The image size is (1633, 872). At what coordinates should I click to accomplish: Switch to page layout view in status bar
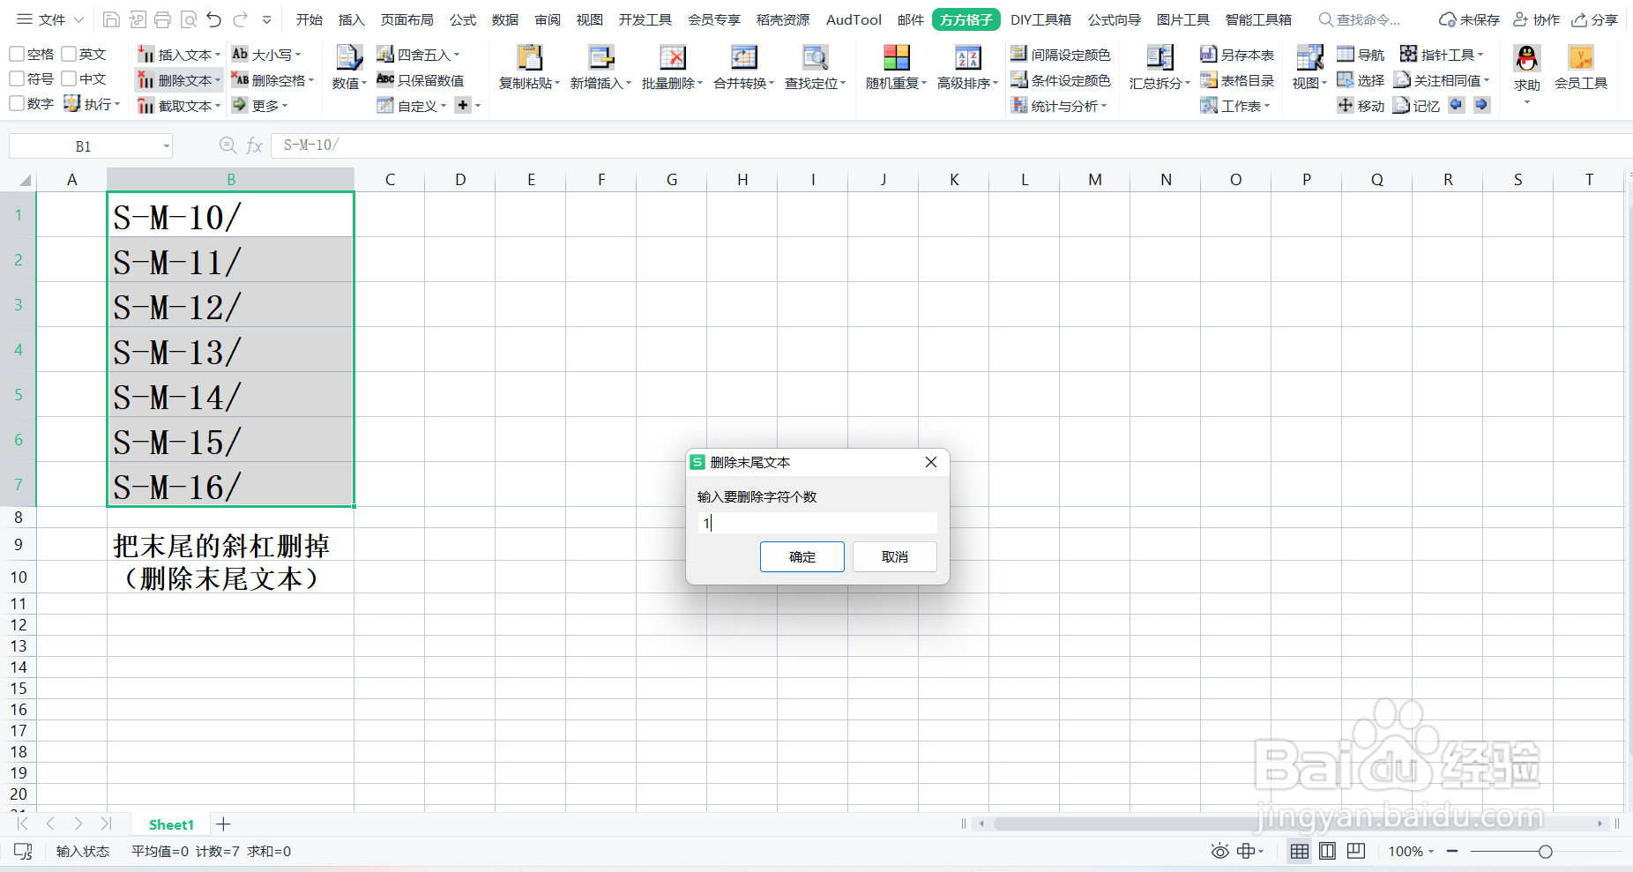(x=1327, y=851)
